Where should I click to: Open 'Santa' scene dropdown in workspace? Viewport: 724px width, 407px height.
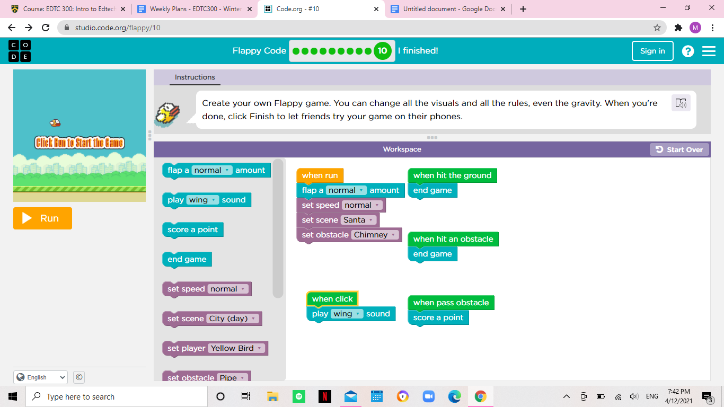click(x=359, y=220)
